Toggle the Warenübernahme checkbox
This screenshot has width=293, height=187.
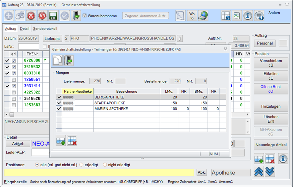(x=85, y=16)
